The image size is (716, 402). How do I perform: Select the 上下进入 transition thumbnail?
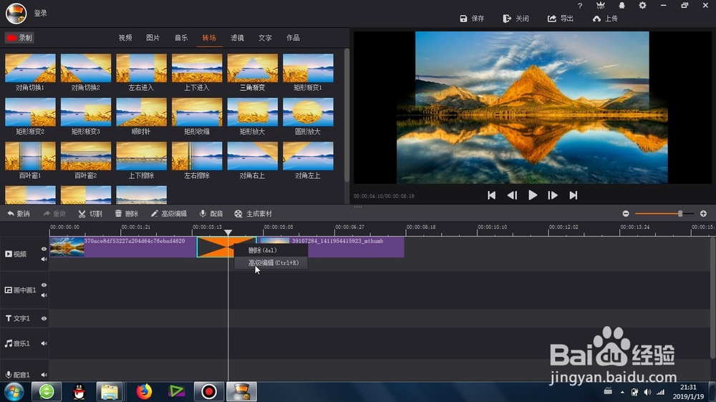(197, 68)
